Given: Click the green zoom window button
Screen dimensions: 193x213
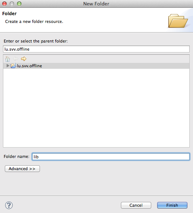Looking at the screenshot, I should click(x=19, y=4).
